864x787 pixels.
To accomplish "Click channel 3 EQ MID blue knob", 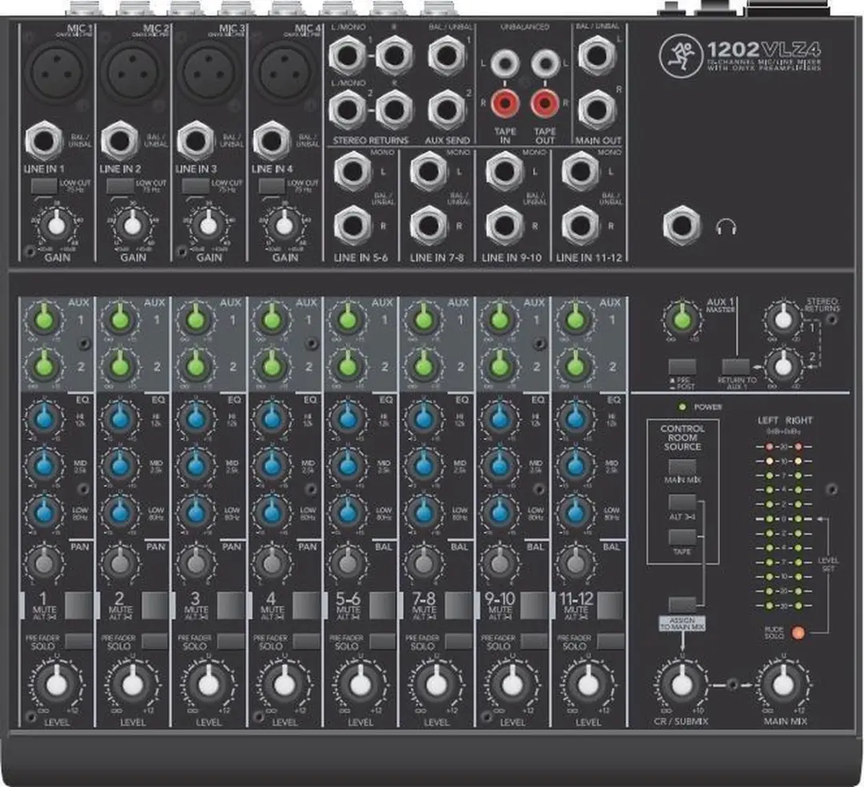I will point(196,465).
